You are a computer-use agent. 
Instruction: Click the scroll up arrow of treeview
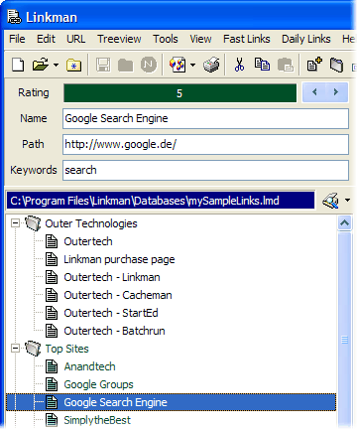pos(344,223)
